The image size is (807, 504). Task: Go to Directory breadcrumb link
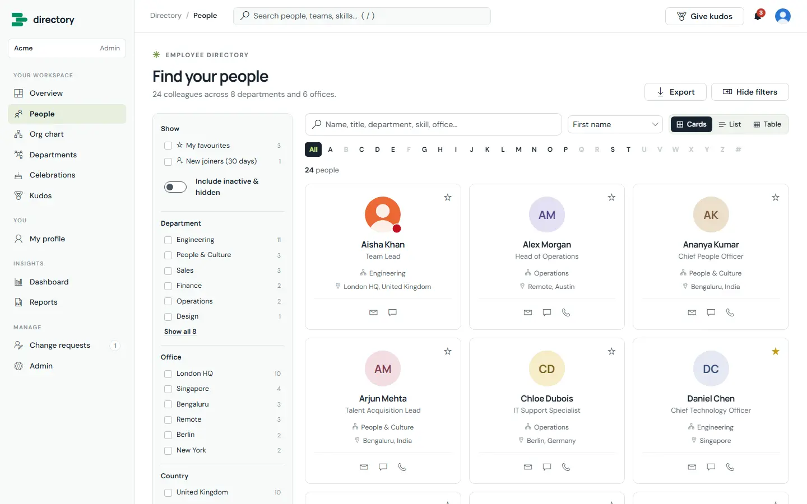click(x=166, y=16)
